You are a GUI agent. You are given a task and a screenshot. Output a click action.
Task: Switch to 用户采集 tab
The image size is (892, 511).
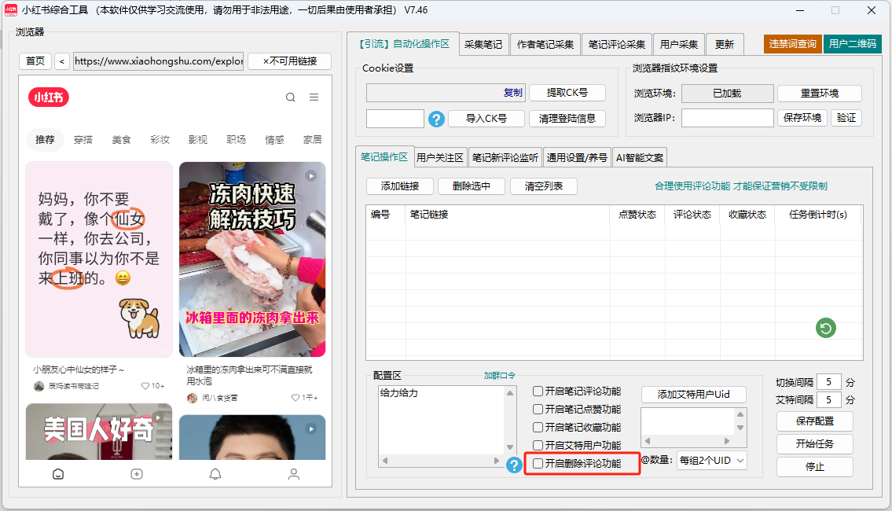click(x=679, y=44)
